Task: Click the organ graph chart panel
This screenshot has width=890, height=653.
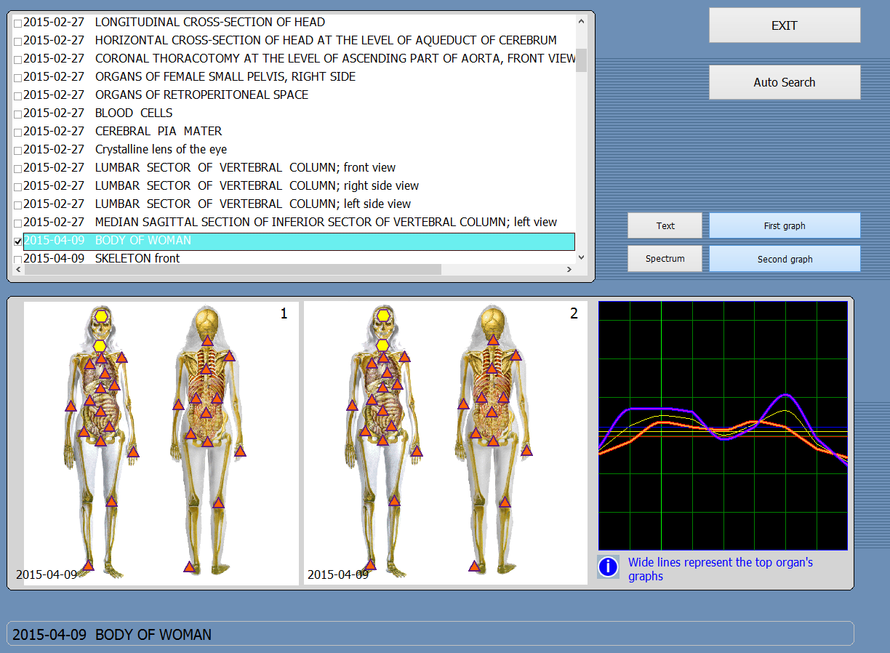Action: point(723,425)
